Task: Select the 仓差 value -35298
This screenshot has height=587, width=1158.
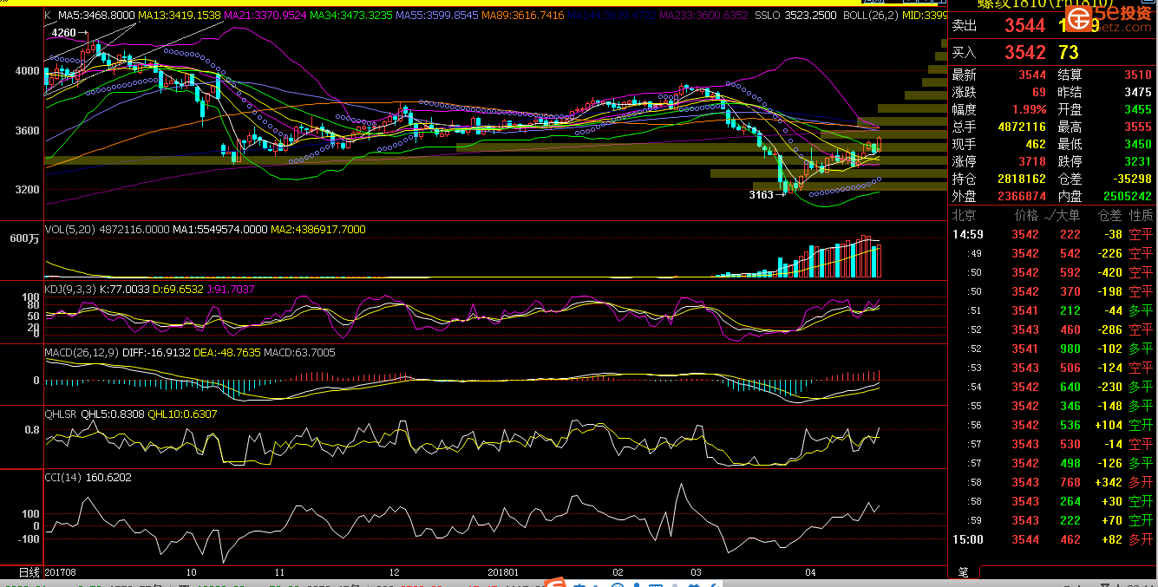Action: point(1131,179)
